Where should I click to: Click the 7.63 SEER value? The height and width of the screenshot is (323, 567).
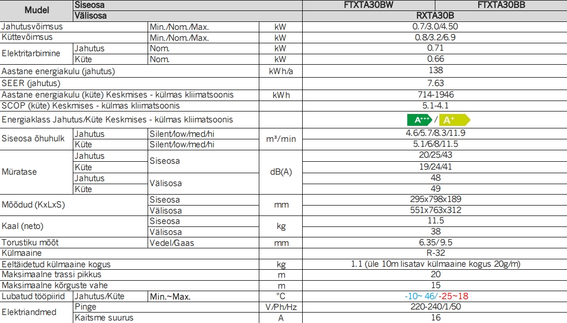435,84
